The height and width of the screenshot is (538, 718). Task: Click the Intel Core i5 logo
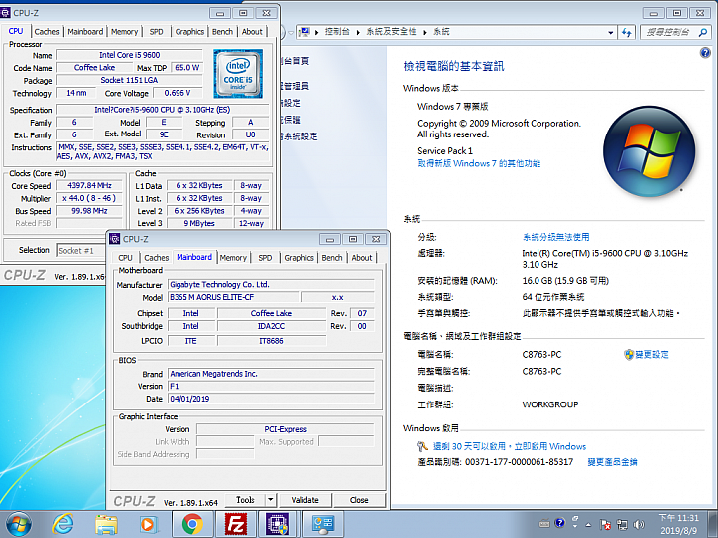pos(238,73)
